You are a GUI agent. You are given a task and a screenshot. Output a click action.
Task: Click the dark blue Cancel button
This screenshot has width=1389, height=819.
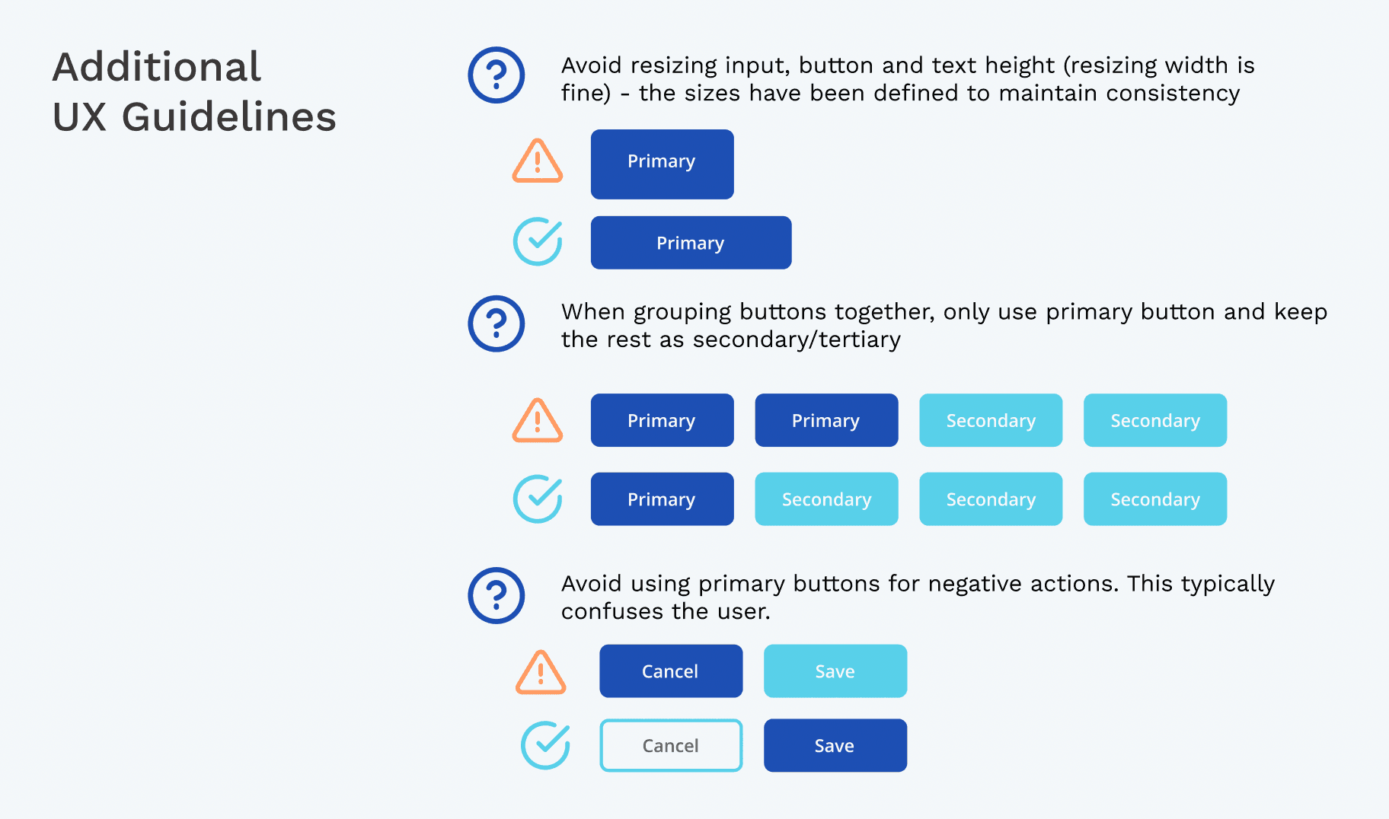[670, 671]
